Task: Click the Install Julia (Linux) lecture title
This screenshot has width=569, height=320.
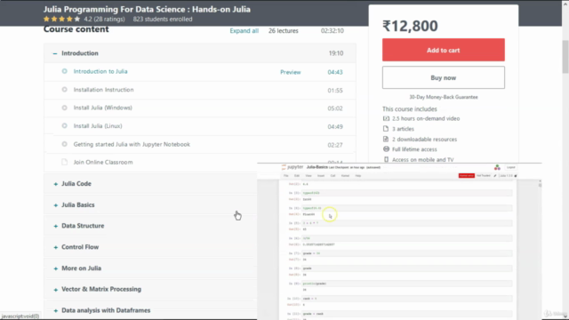Action: [x=98, y=126]
